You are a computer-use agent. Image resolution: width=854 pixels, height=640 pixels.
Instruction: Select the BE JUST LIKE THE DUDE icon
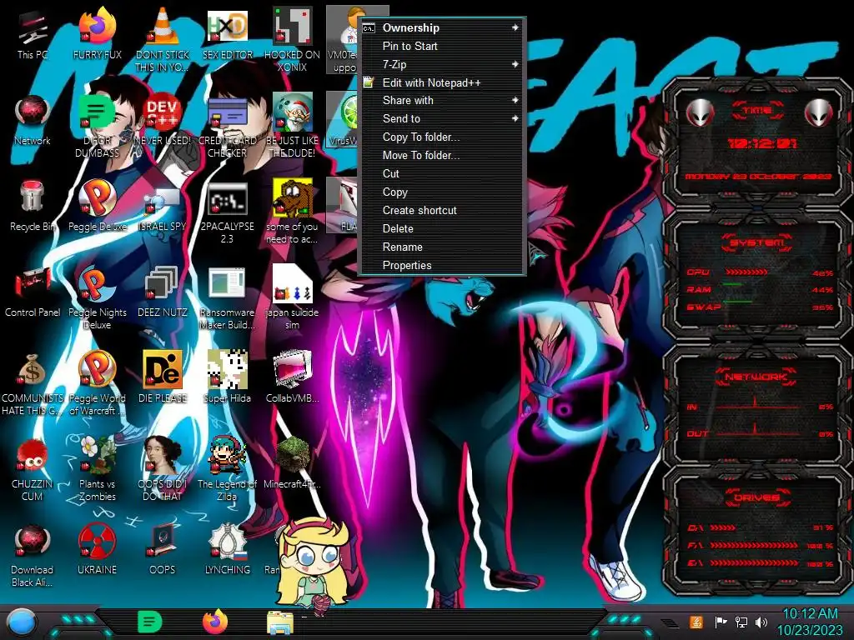[x=293, y=126]
